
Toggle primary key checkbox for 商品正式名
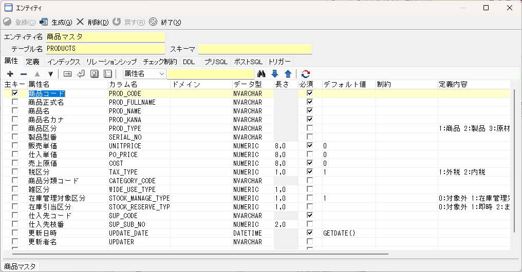(x=15, y=102)
